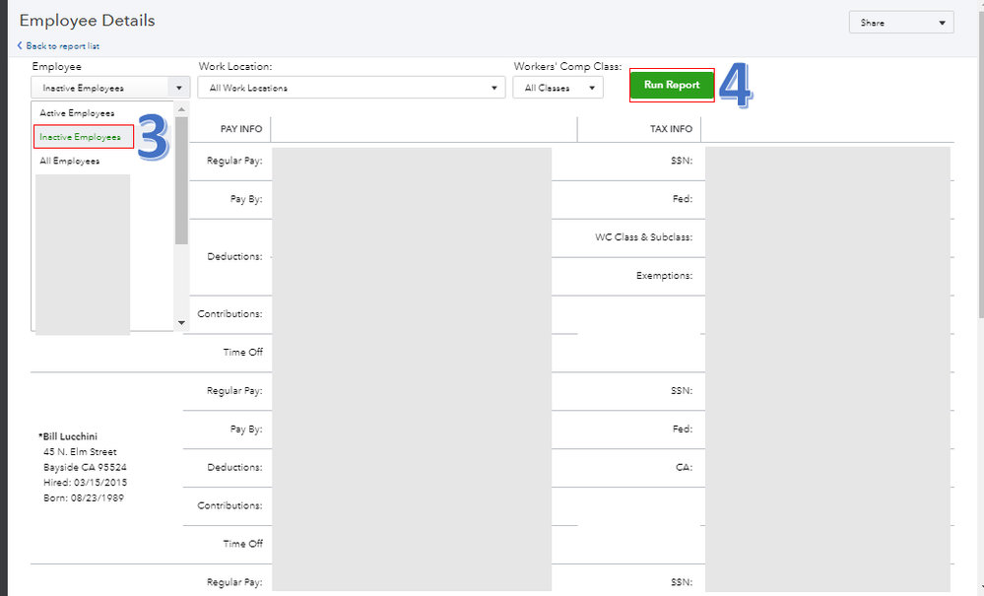Expand the All Work Locations combo box
Screen dimensions: 984x596
click(351, 88)
